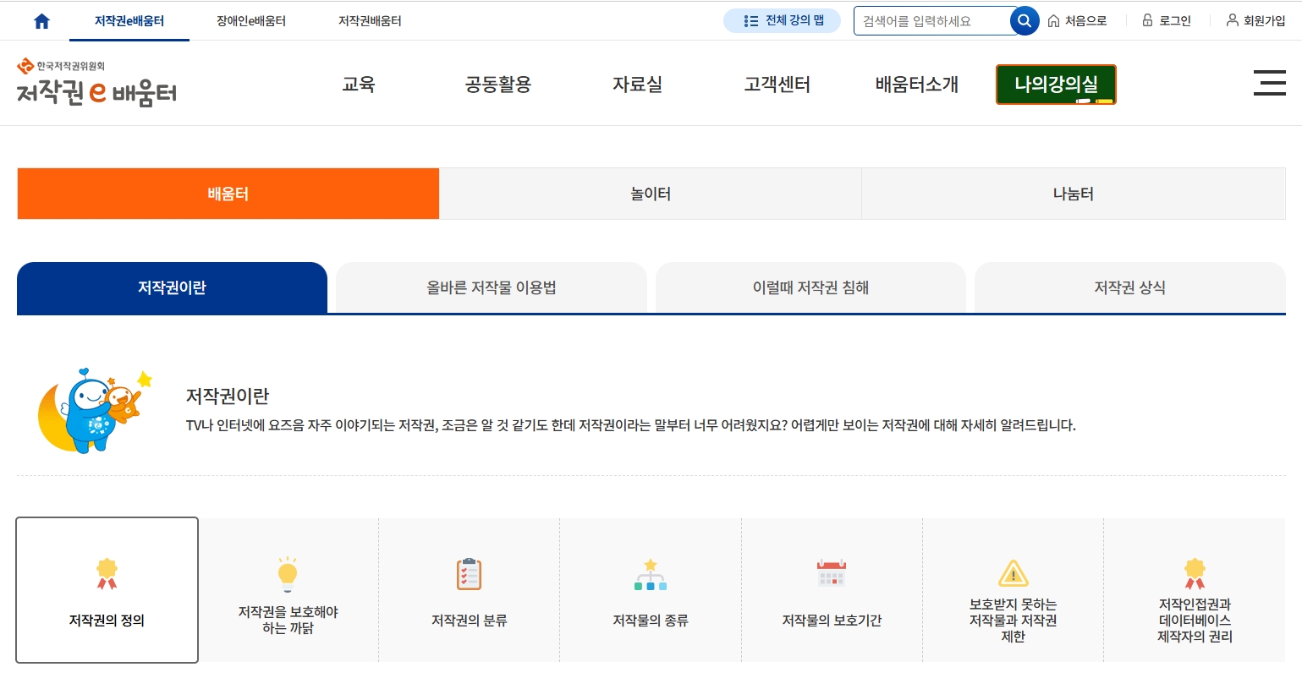This screenshot has height=700, width=1302.
Task: Click the tree icon for 저작물의 종류
Action: (x=650, y=573)
